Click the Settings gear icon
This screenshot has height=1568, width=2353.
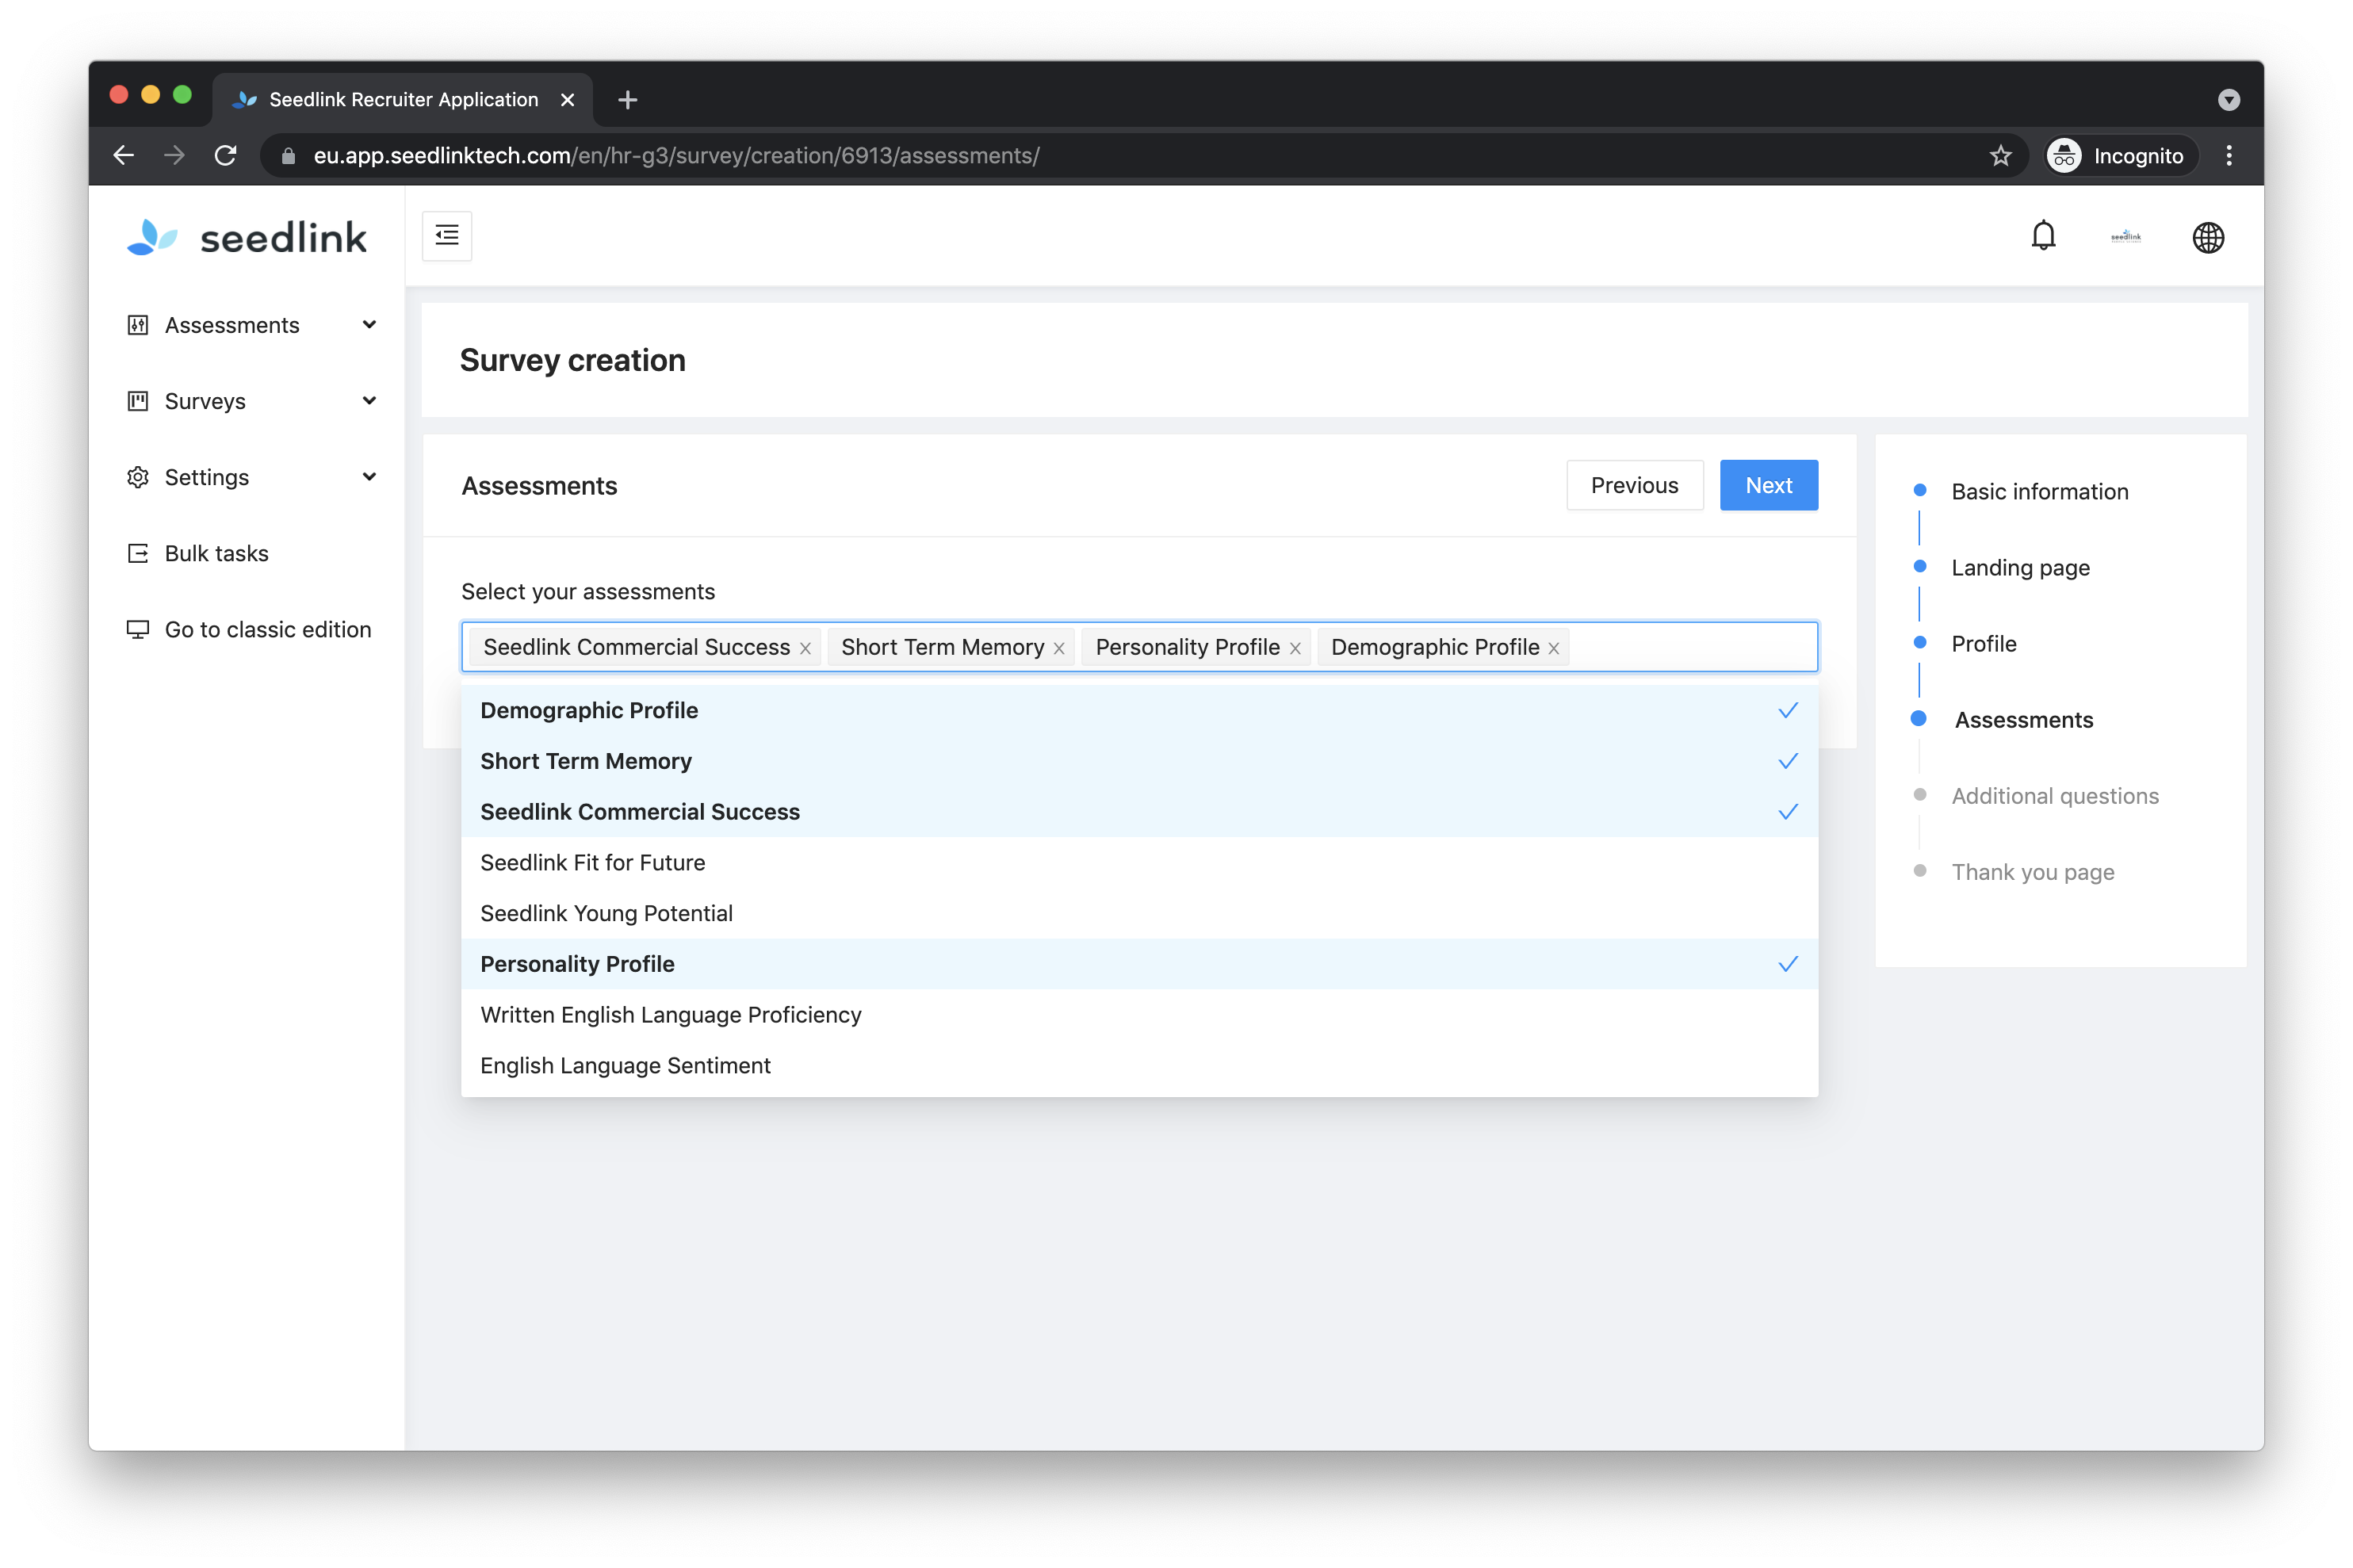pyautogui.click(x=138, y=477)
